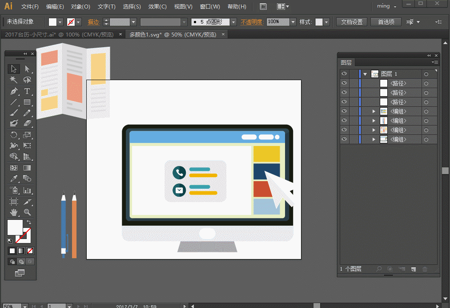Swap fill and stroke colors

(29, 222)
